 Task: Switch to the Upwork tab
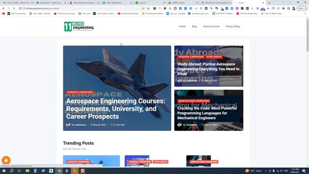coord(150,3)
